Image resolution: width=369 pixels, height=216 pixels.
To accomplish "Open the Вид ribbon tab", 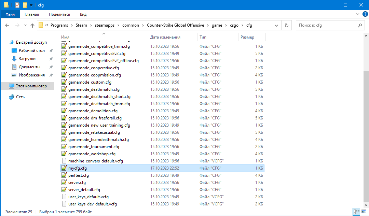I will 83,14.
